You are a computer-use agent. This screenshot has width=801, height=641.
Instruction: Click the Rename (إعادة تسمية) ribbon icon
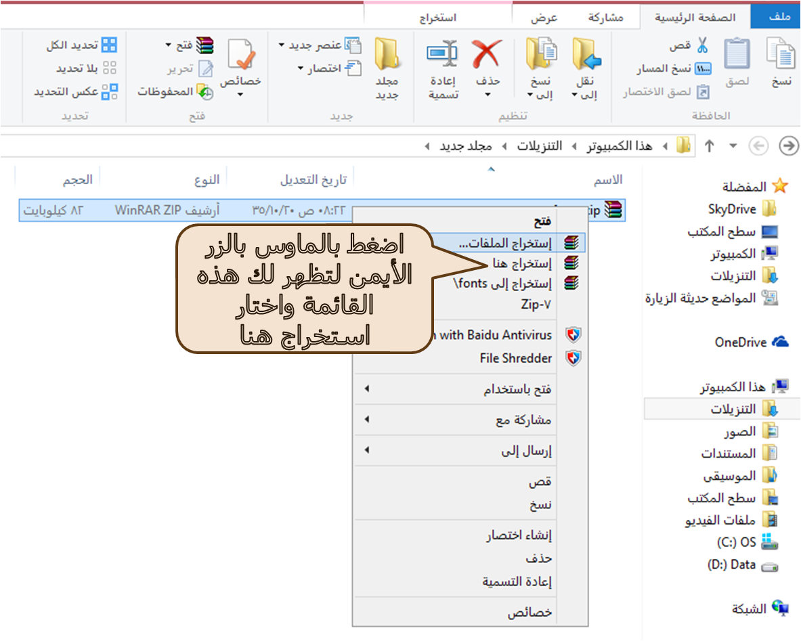point(443,55)
